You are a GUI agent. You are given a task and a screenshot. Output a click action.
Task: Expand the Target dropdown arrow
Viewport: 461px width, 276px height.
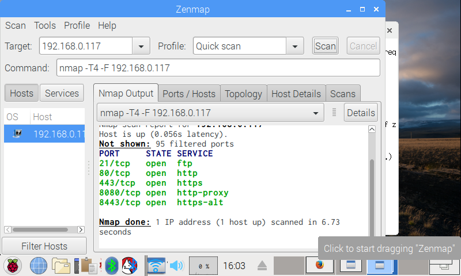(141, 47)
